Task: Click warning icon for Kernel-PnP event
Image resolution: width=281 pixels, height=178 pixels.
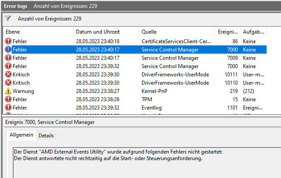Action: (x=8, y=91)
